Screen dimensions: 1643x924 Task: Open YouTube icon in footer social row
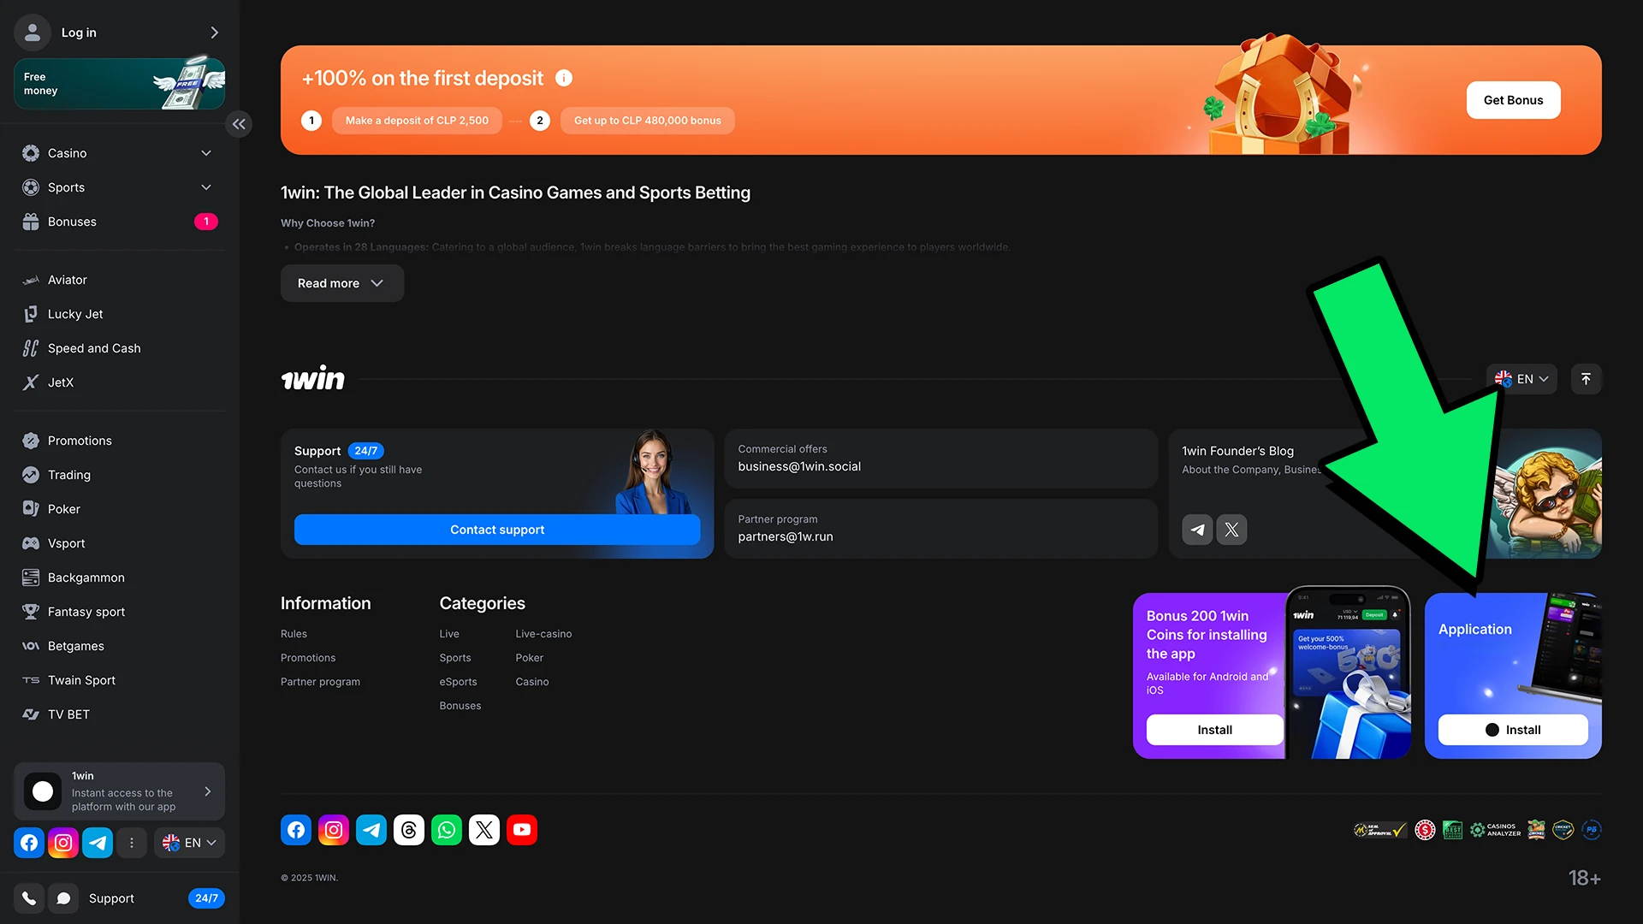[522, 830]
